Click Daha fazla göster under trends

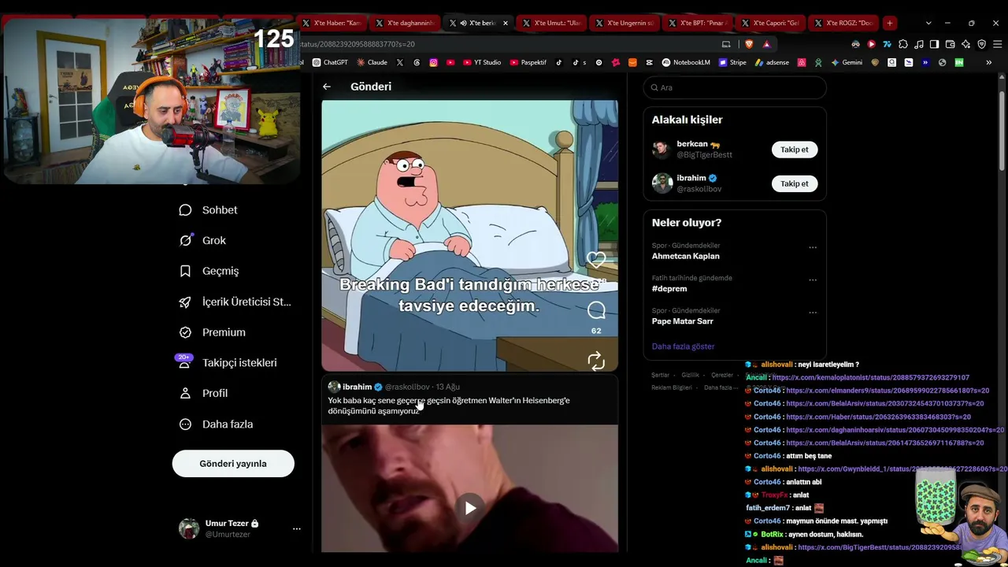(x=683, y=346)
